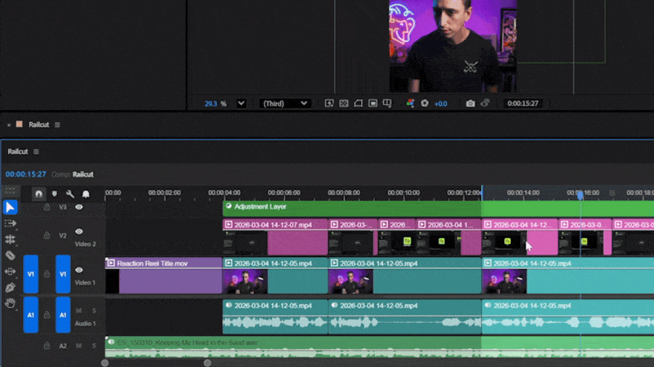Click the +0.0 exposure value
This screenshot has width=654, height=367.
pos(441,104)
